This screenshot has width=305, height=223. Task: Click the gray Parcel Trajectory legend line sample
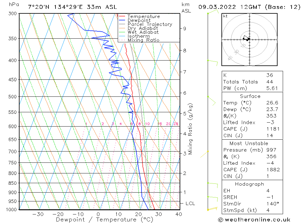[122, 24]
